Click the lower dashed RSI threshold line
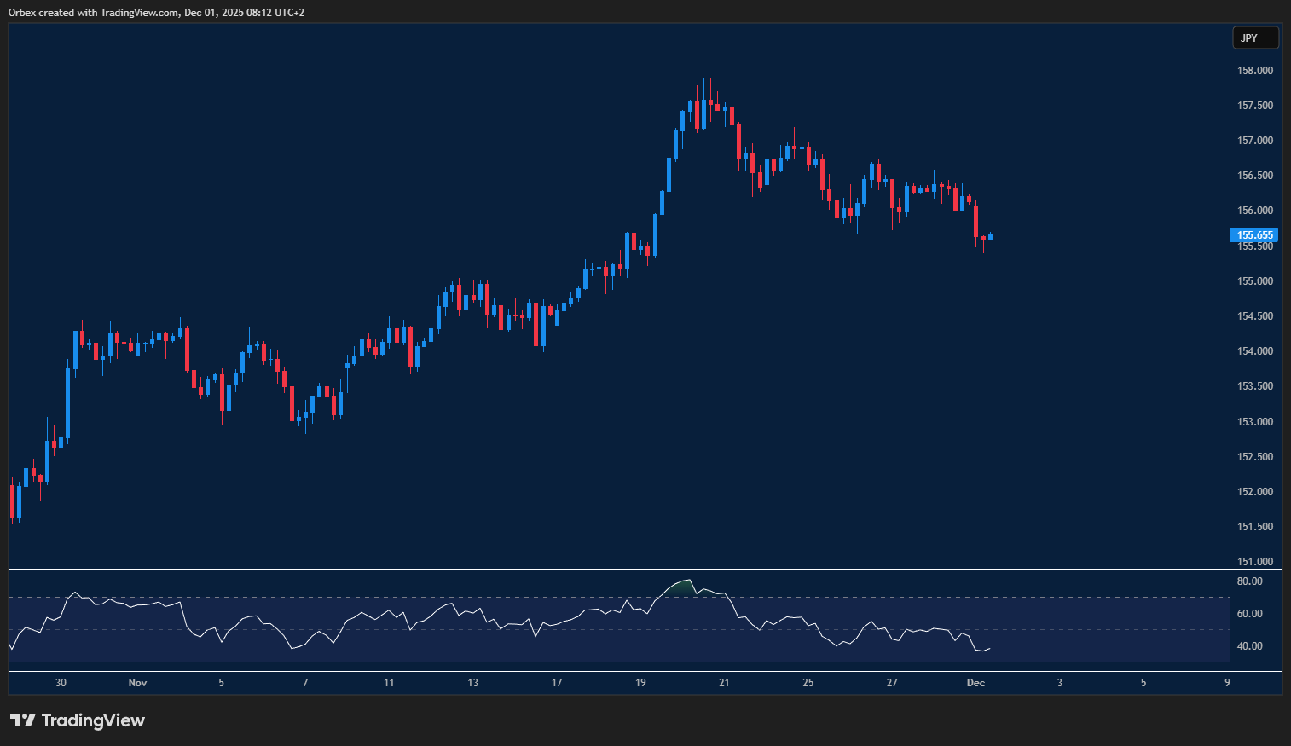This screenshot has height=746, width=1291. (x=512, y=661)
